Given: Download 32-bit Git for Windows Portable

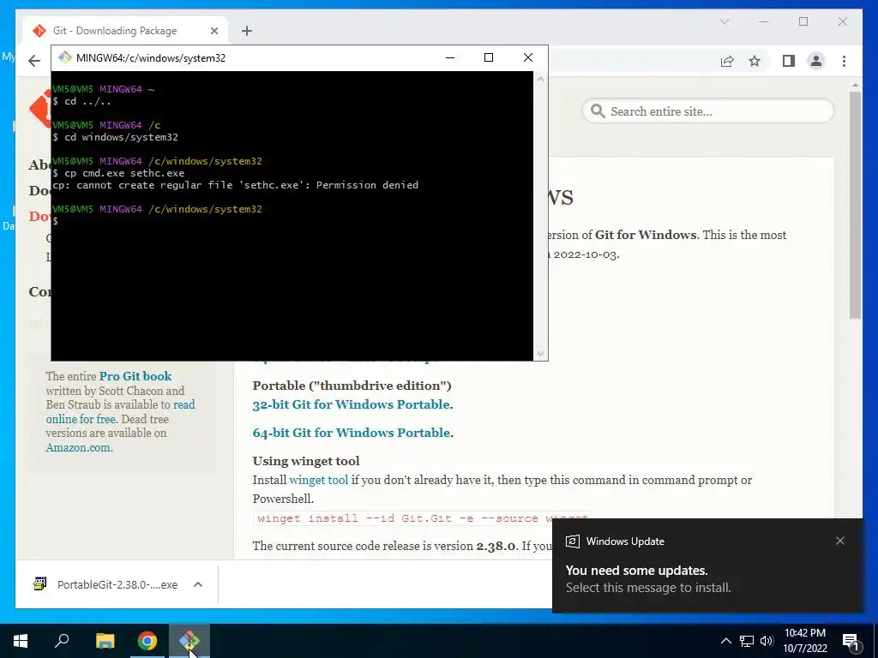Looking at the screenshot, I should pyautogui.click(x=352, y=404).
